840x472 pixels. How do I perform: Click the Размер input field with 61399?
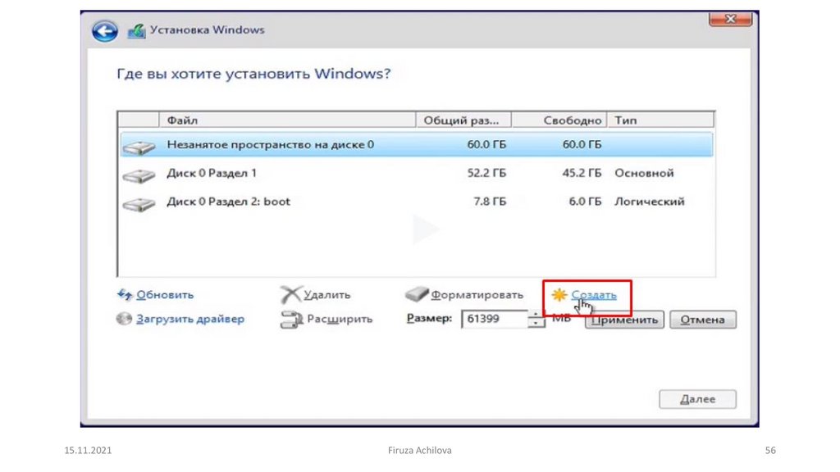click(494, 319)
